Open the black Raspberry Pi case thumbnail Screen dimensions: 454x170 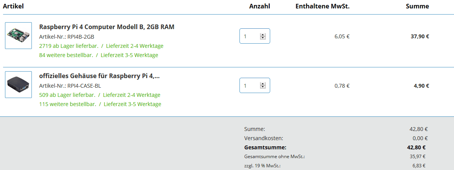pyautogui.click(x=18, y=85)
